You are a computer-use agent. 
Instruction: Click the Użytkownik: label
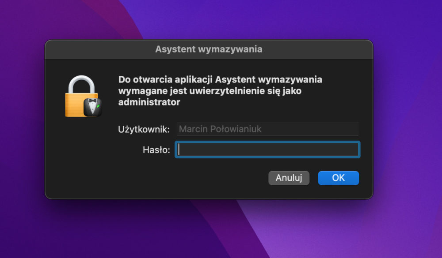[144, 129]
